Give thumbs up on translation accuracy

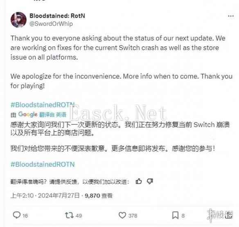pyautogui.click(x=139, y=181)
